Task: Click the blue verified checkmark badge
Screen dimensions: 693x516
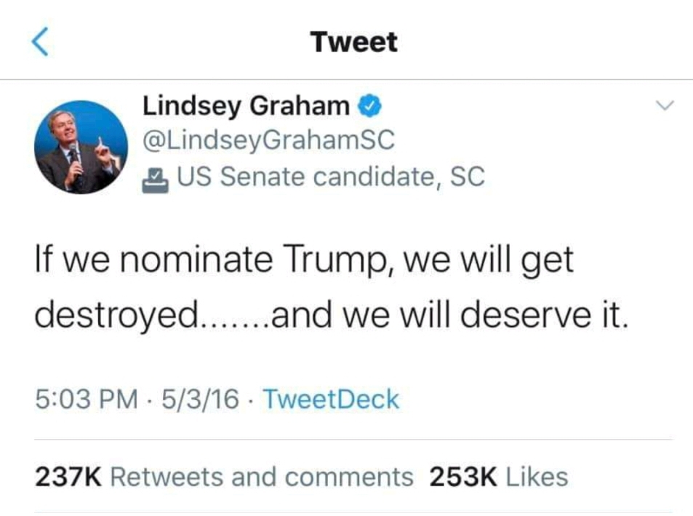Action: click(369, 106)
